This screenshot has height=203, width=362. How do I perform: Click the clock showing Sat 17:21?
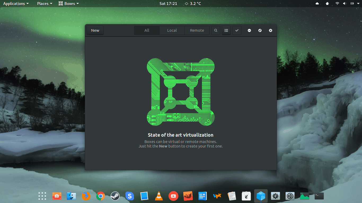[168, 4]
